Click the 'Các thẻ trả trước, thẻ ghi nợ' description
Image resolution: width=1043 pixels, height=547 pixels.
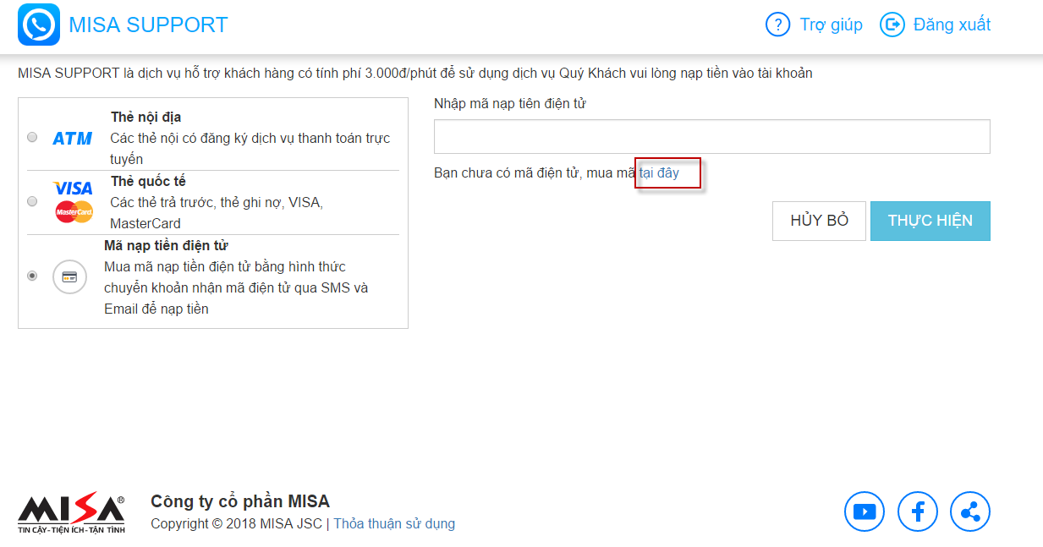coord(217,213)
